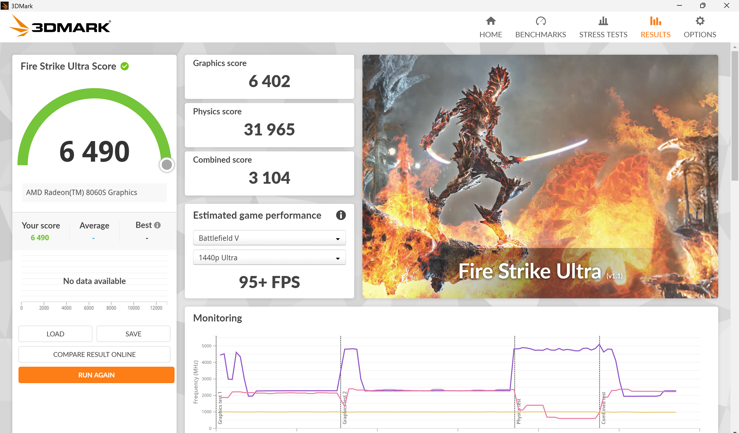The width and height of the screenshot is (739, 433).
Task: Go to the BENCHMARKS tab label
Action: click(541, 35)
